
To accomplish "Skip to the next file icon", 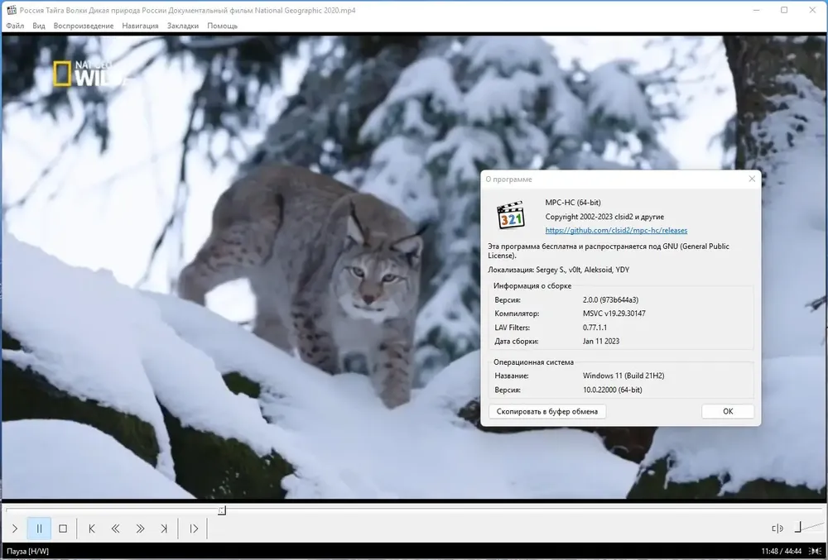I will (x=164, y=529).
